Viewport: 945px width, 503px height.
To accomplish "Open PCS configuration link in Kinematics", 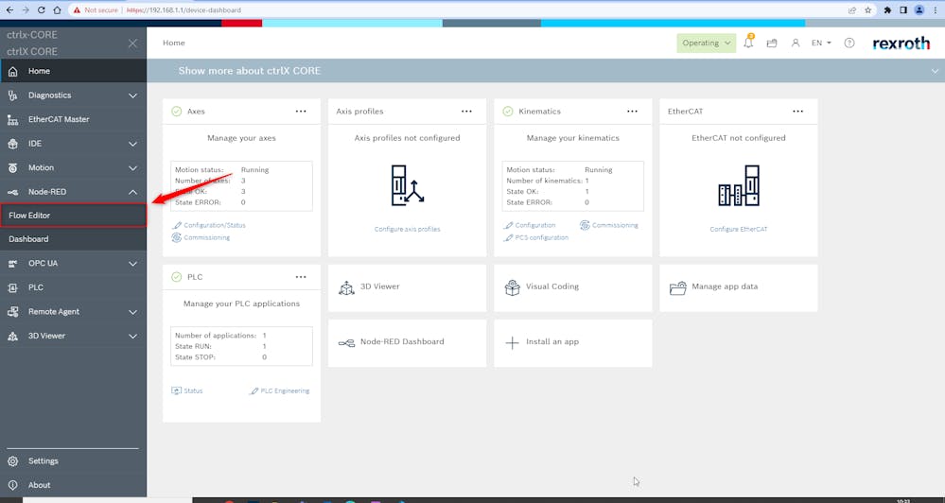I will [x=536, y=238].
